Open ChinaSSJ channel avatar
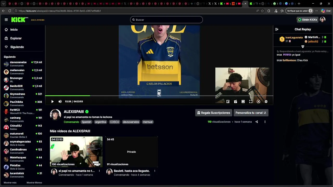 pyautogui.click(x=6, y=127)
